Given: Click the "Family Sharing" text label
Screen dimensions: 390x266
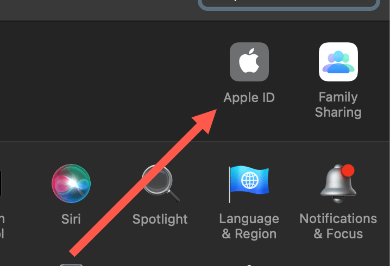Looking at the screenshot, I should pyautogui.click(x=338, y=104).
